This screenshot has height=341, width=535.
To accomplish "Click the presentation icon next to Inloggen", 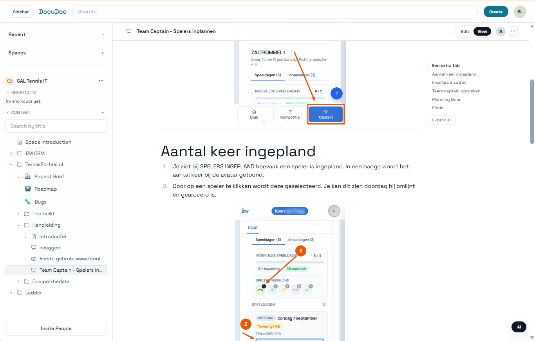I will [33, 247].
